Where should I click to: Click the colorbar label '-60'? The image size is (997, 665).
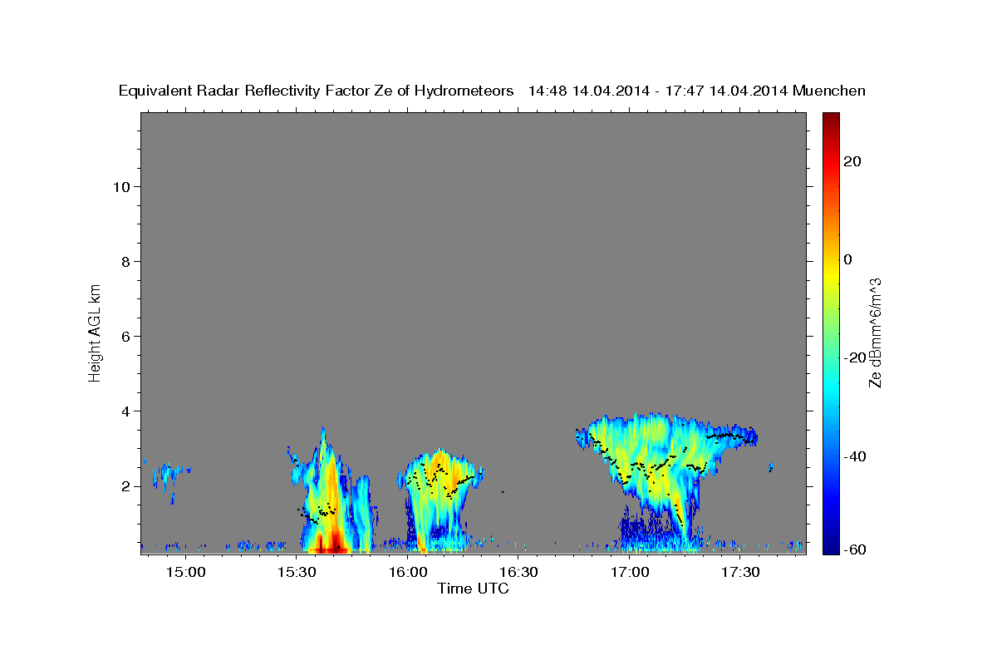(854, 549)
